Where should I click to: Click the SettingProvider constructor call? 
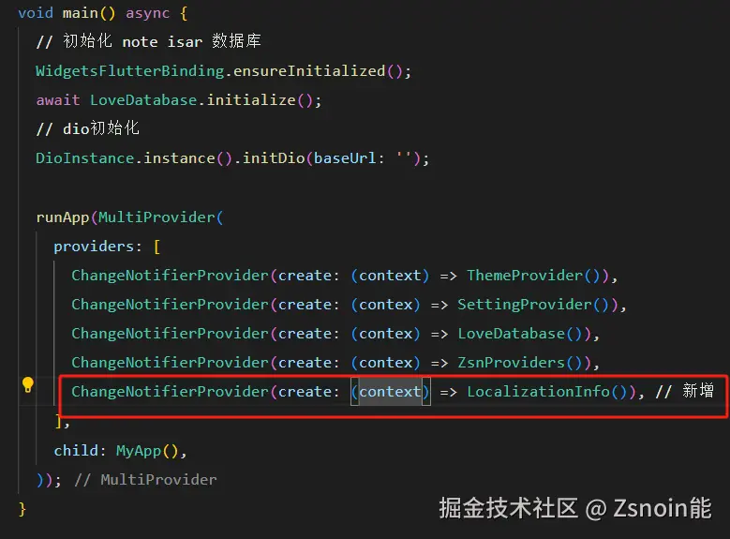[x=533, y=305]
